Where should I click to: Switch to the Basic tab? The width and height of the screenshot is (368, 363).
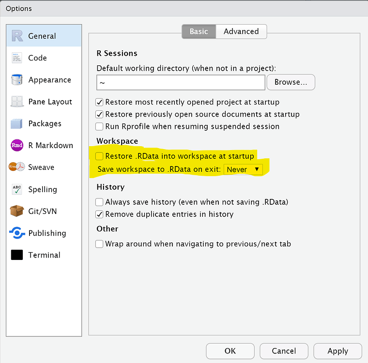point(199,31)
